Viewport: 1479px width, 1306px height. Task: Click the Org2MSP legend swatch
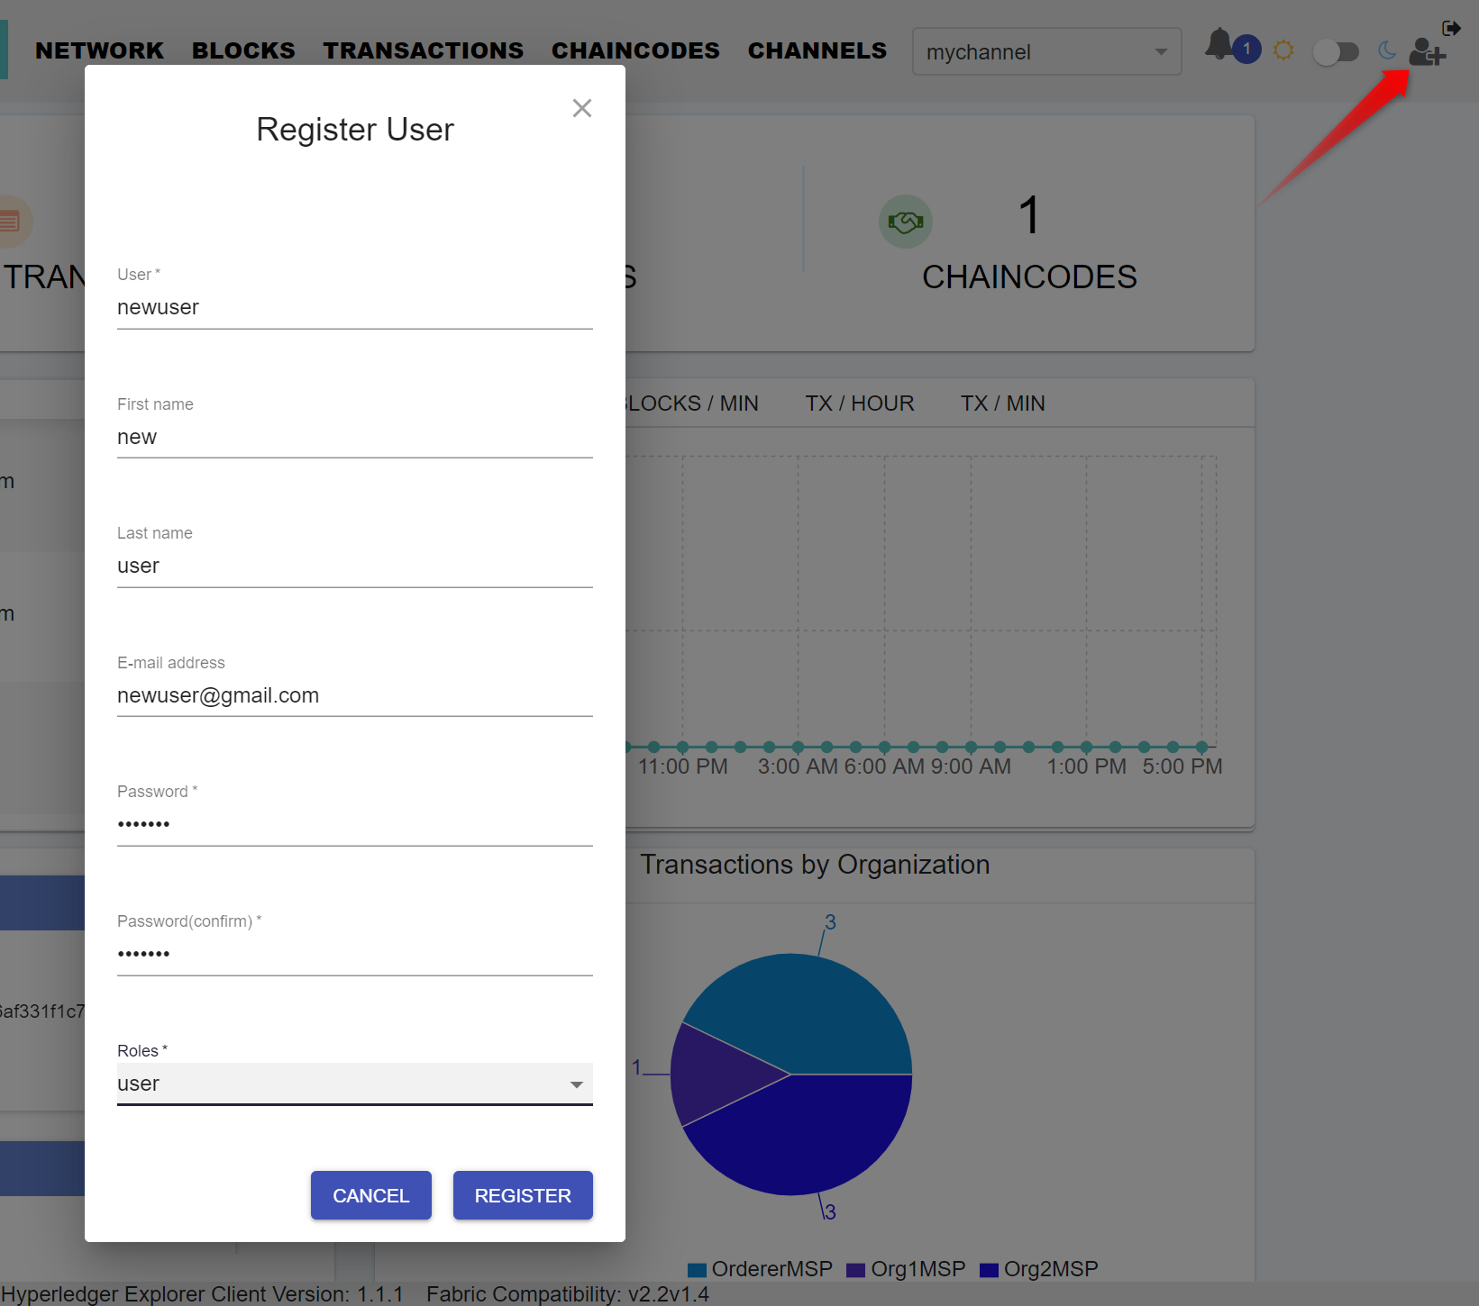pyautogui.click(x=989, y=1270)
